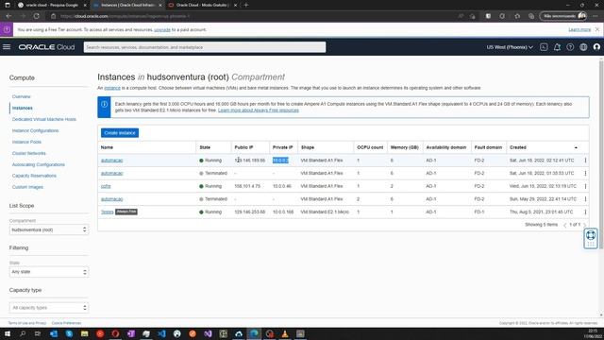Image resolution: width=604 pixels, height=340 pixels.
Task: Click public IP 158.101.4.75
Action: pos(247,186)
